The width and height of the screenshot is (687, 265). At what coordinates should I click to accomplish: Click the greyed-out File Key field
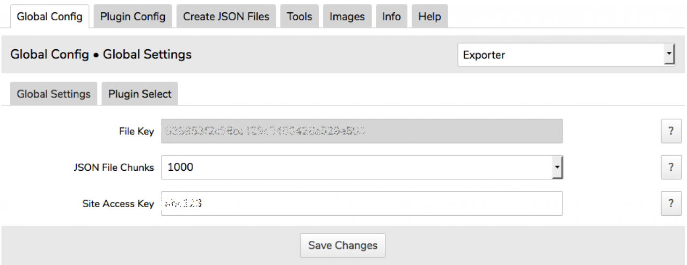[x=362, y=131]
